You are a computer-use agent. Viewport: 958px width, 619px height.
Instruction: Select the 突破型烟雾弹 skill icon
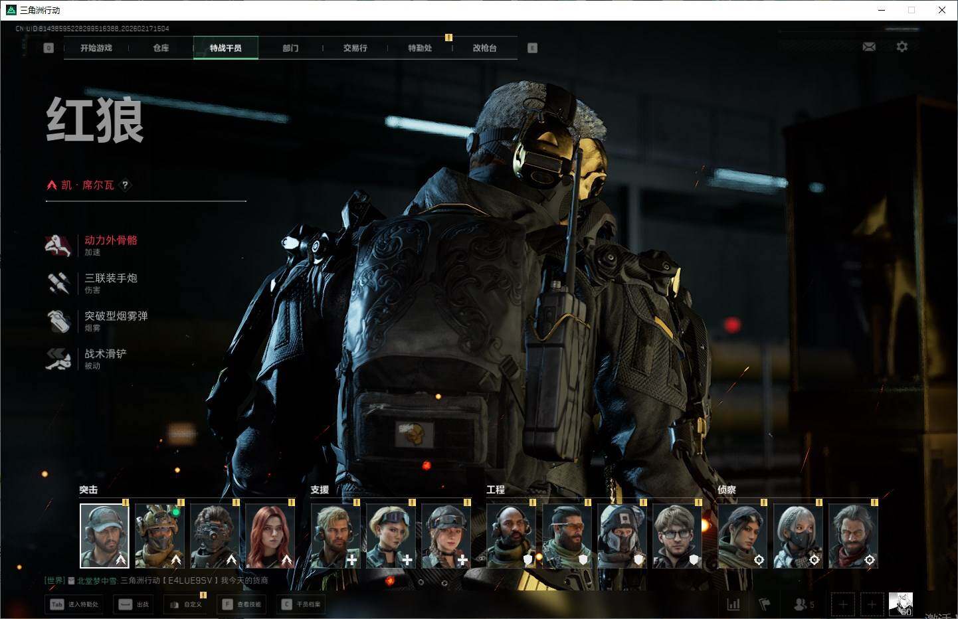coord(58,321)
